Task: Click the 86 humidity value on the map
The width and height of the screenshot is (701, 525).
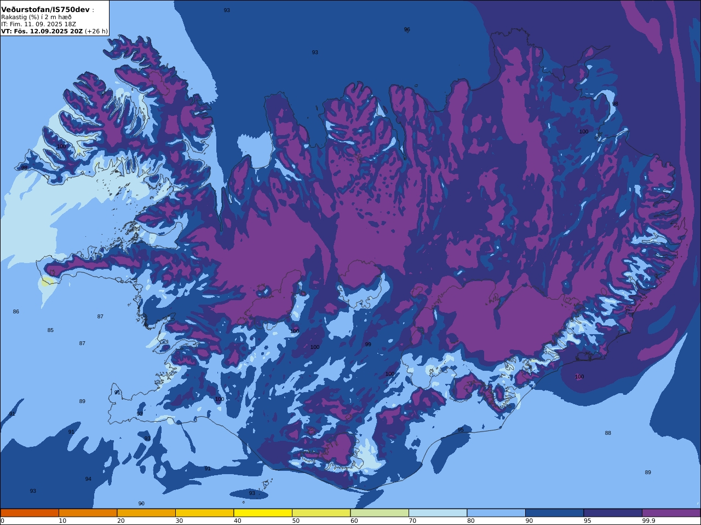Action: (x=16, y=312)
